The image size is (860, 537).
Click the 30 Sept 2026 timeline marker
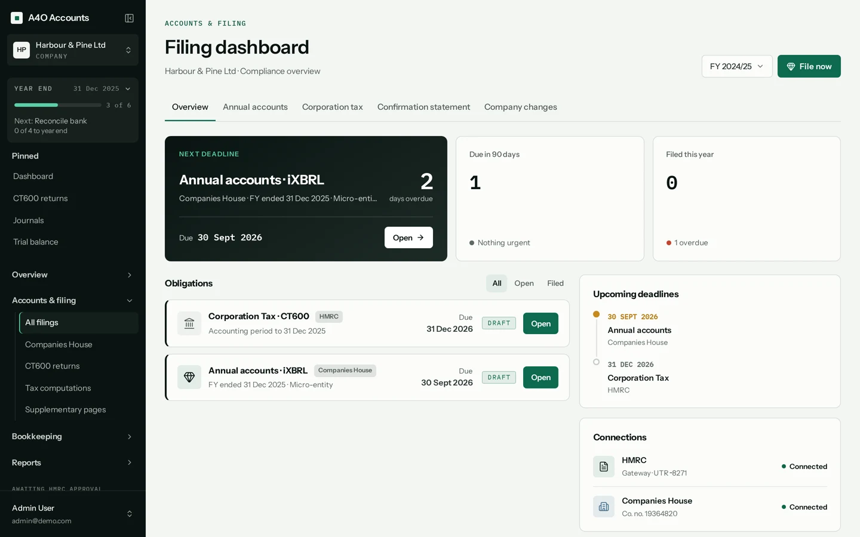[596, 314]
